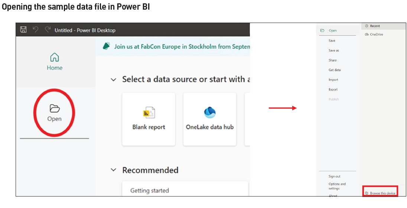Click the OneLake data hub icon
Viewport: 407px width, 208px height.
[210, 112]
